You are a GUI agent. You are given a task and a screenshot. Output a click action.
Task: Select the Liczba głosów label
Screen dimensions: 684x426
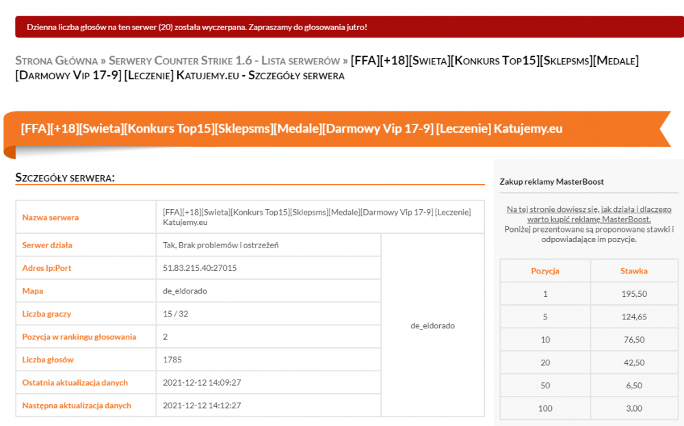point(48,360)
